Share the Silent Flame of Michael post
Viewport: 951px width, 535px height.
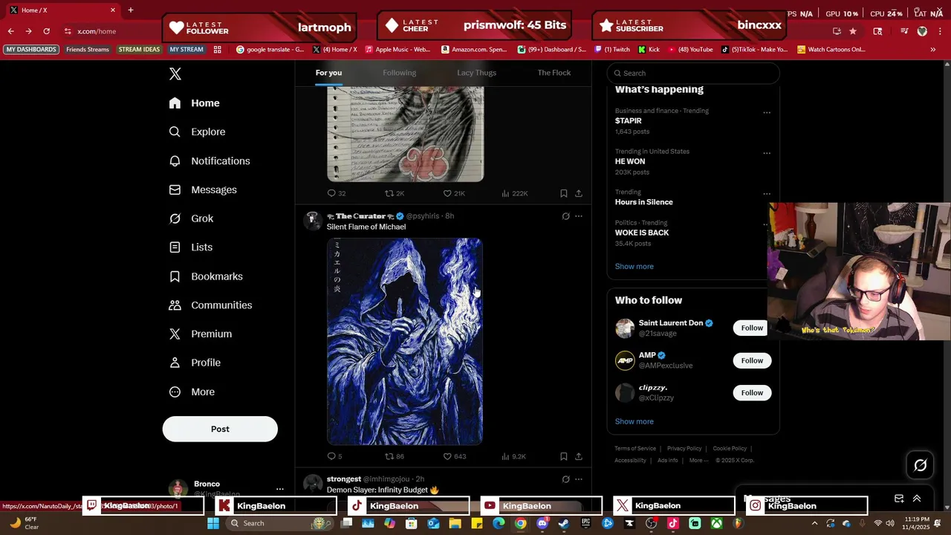coord(579,456)
